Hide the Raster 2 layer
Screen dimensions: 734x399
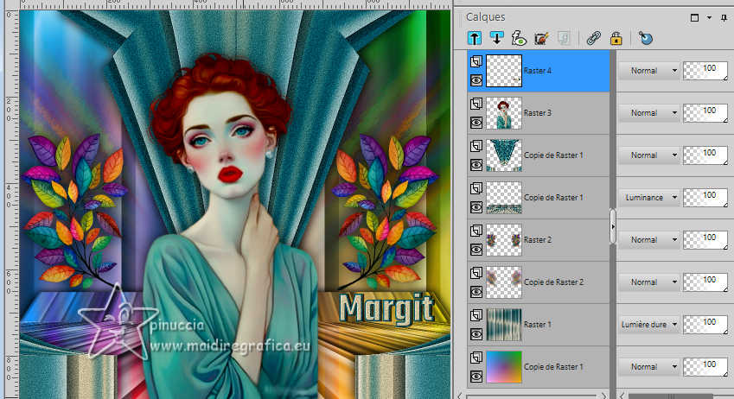[476, 250]
